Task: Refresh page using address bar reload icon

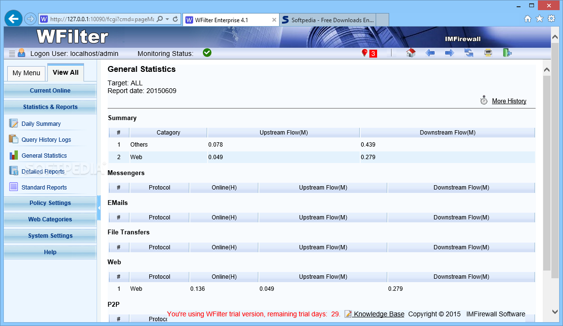Action: [x=176, y=19]
